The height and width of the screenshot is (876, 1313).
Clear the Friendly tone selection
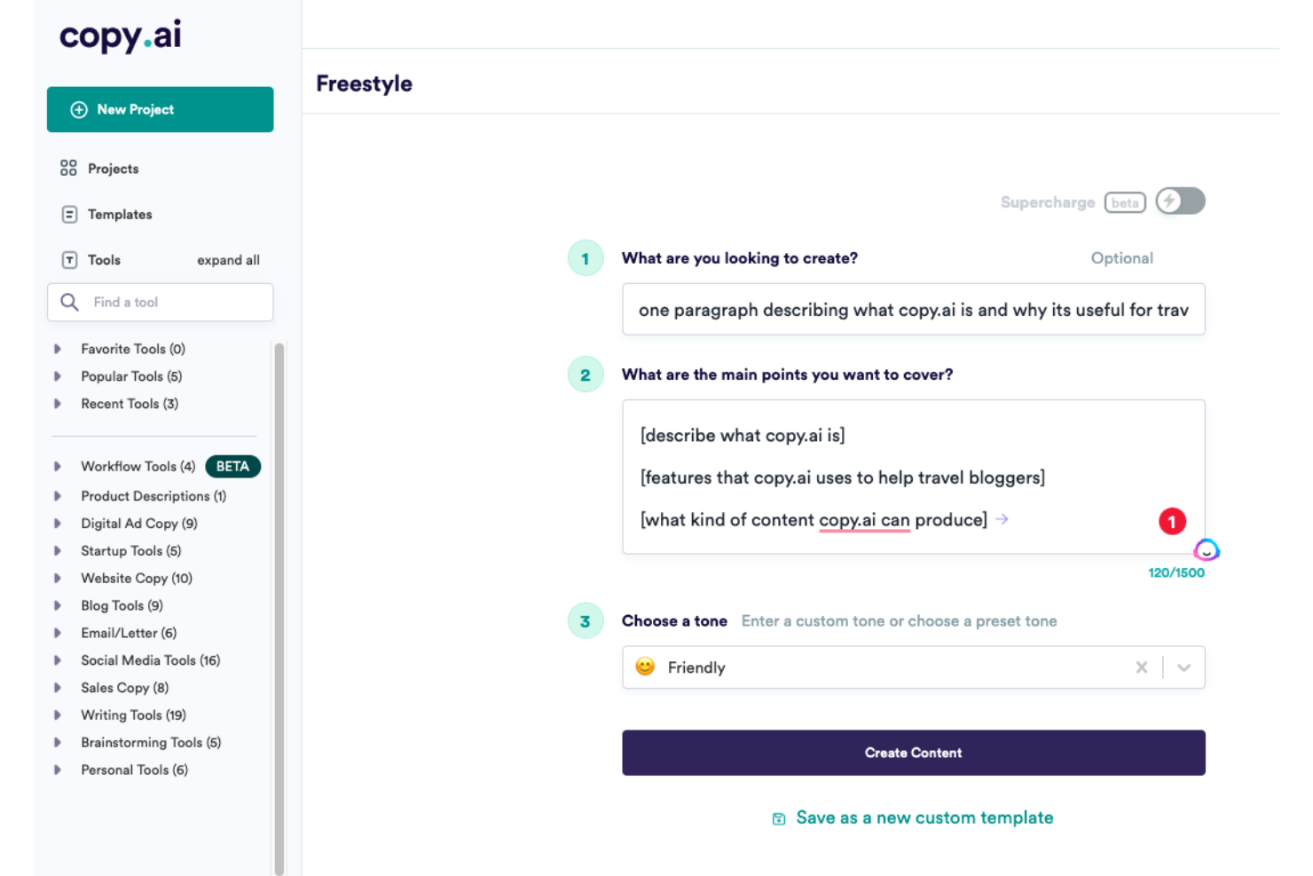(1142, 667)
